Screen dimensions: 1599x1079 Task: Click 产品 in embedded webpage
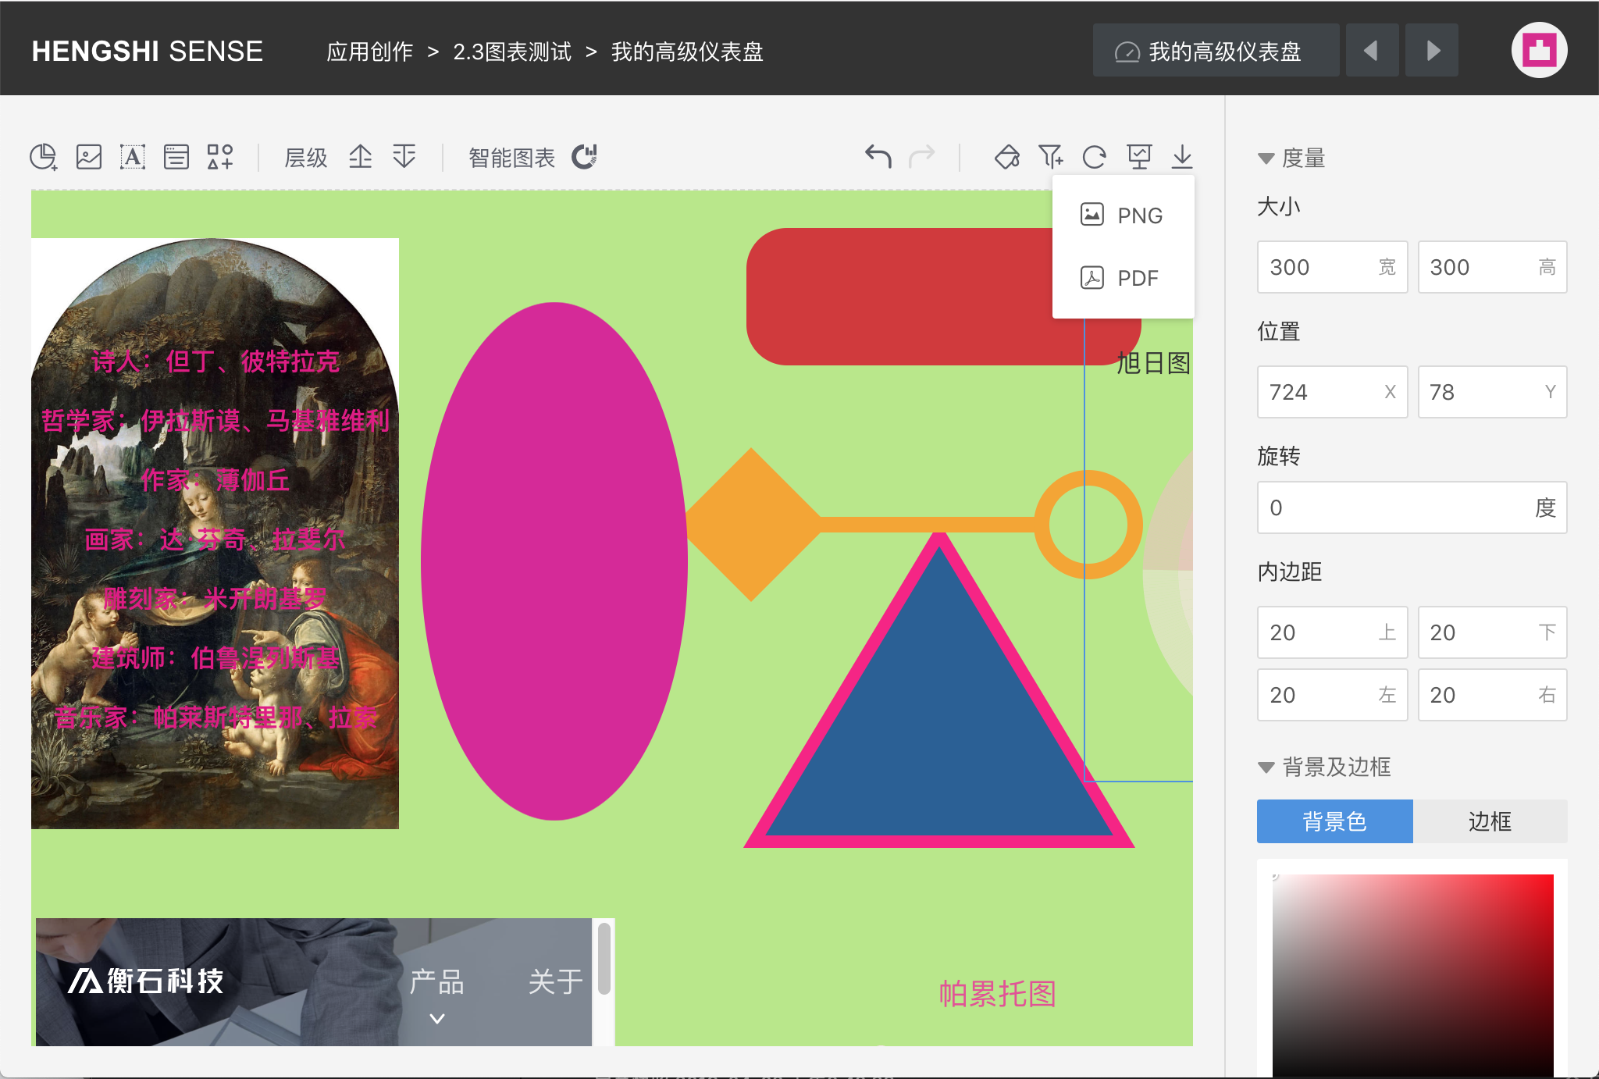click(x=437, y=981)
